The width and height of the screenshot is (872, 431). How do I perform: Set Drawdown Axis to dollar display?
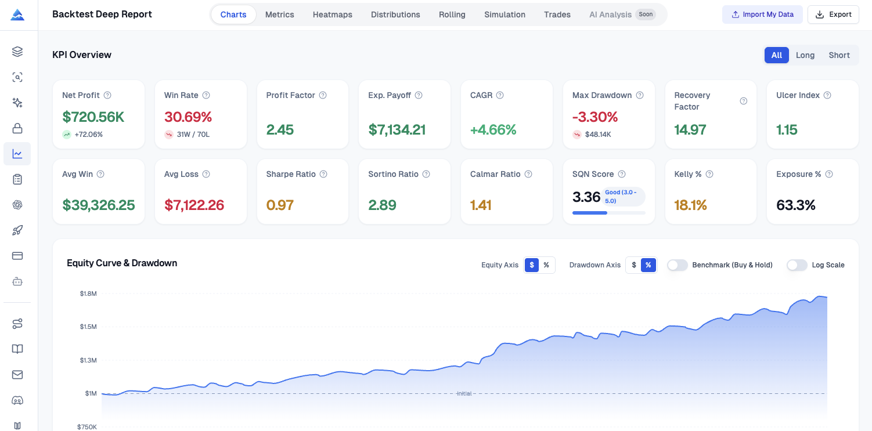click(633, 265)
